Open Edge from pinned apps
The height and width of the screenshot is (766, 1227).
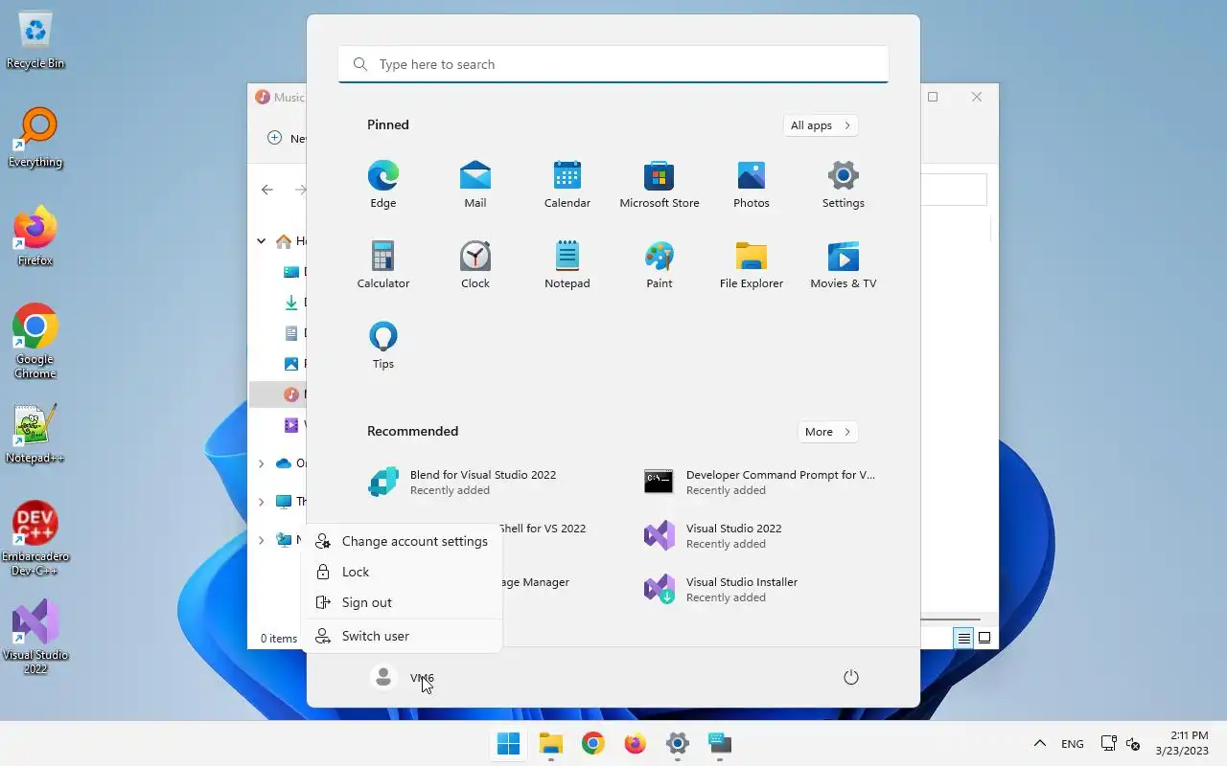pos(382,185)
